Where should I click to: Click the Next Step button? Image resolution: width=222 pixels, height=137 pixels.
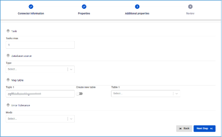tap(204, 129)
